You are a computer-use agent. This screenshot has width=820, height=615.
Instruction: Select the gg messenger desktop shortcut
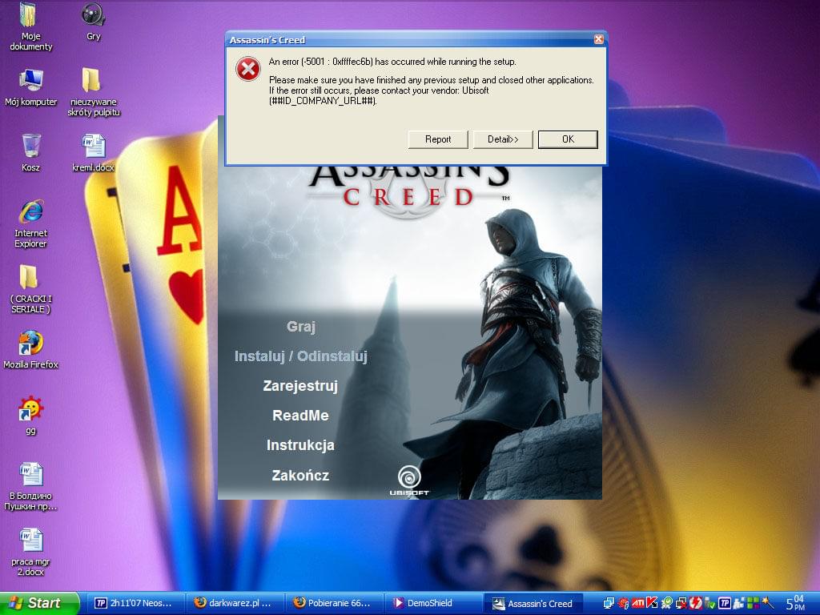30,416
